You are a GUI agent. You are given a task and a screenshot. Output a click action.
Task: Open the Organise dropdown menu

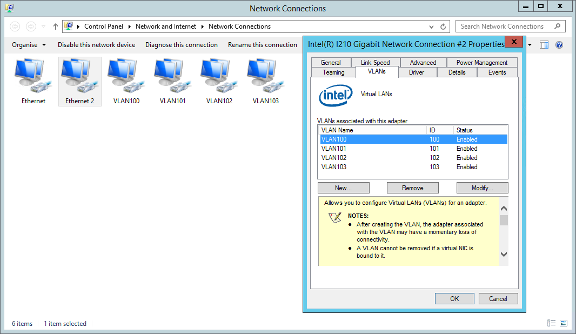(29, 45)
